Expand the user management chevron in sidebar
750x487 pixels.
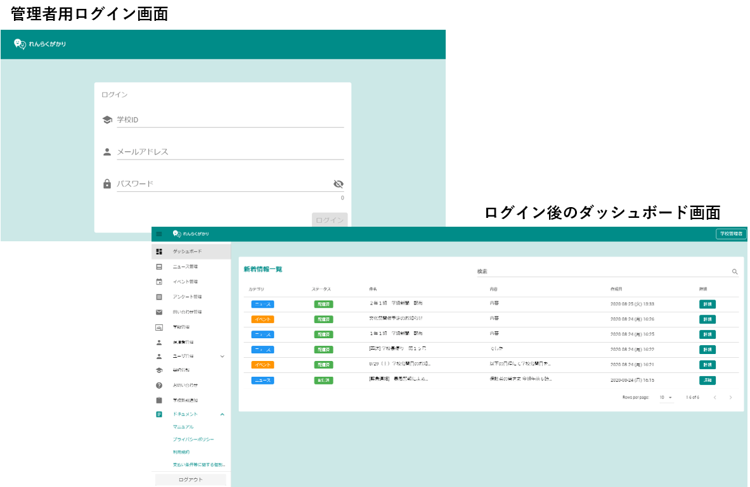click(x=222, y=357)
